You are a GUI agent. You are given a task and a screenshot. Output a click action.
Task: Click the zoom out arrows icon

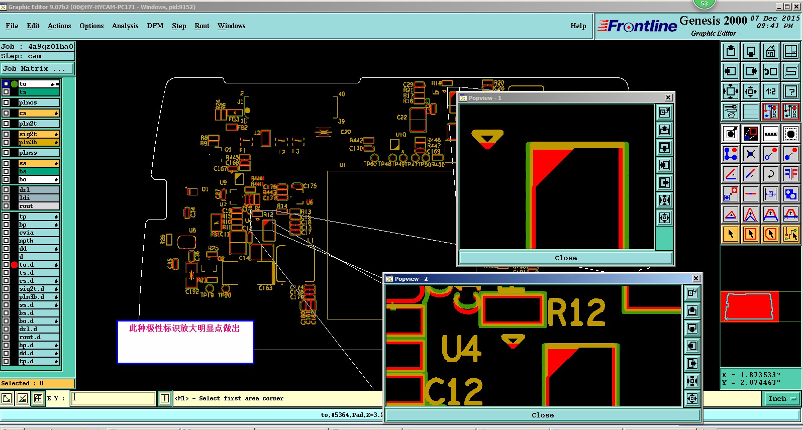[751, 91]
